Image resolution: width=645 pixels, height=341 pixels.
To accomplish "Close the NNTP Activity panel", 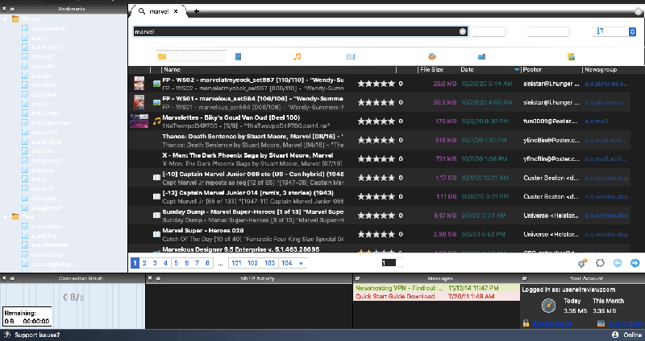I will 150,278.
